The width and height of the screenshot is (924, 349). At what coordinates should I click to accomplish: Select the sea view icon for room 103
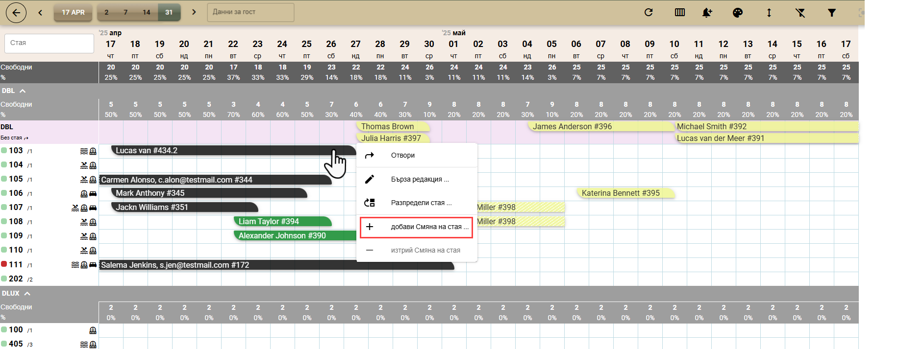pyautogui.click(x=84, y=151)
